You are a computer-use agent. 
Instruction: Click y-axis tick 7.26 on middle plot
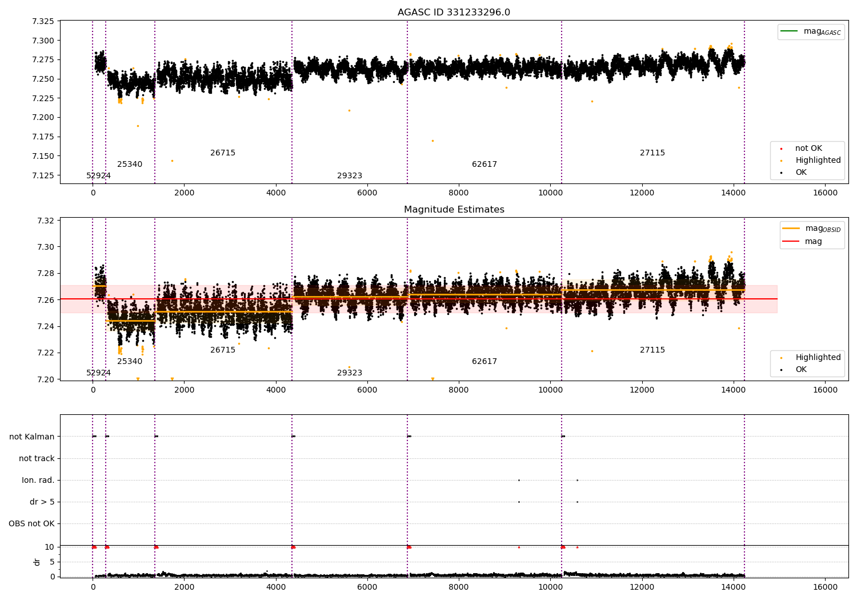45,301
